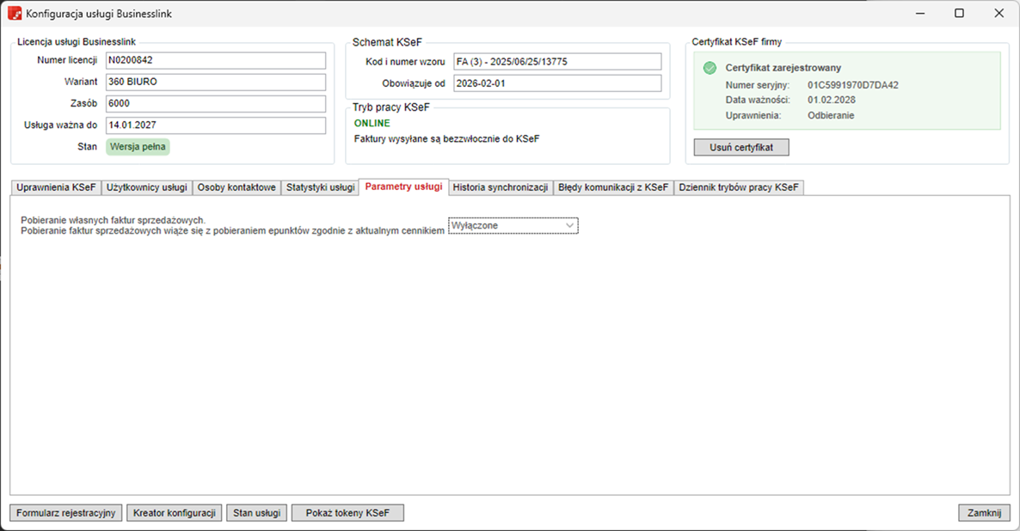
Task: Open the Formularz rejestracyjny
Action: (66, 513)
